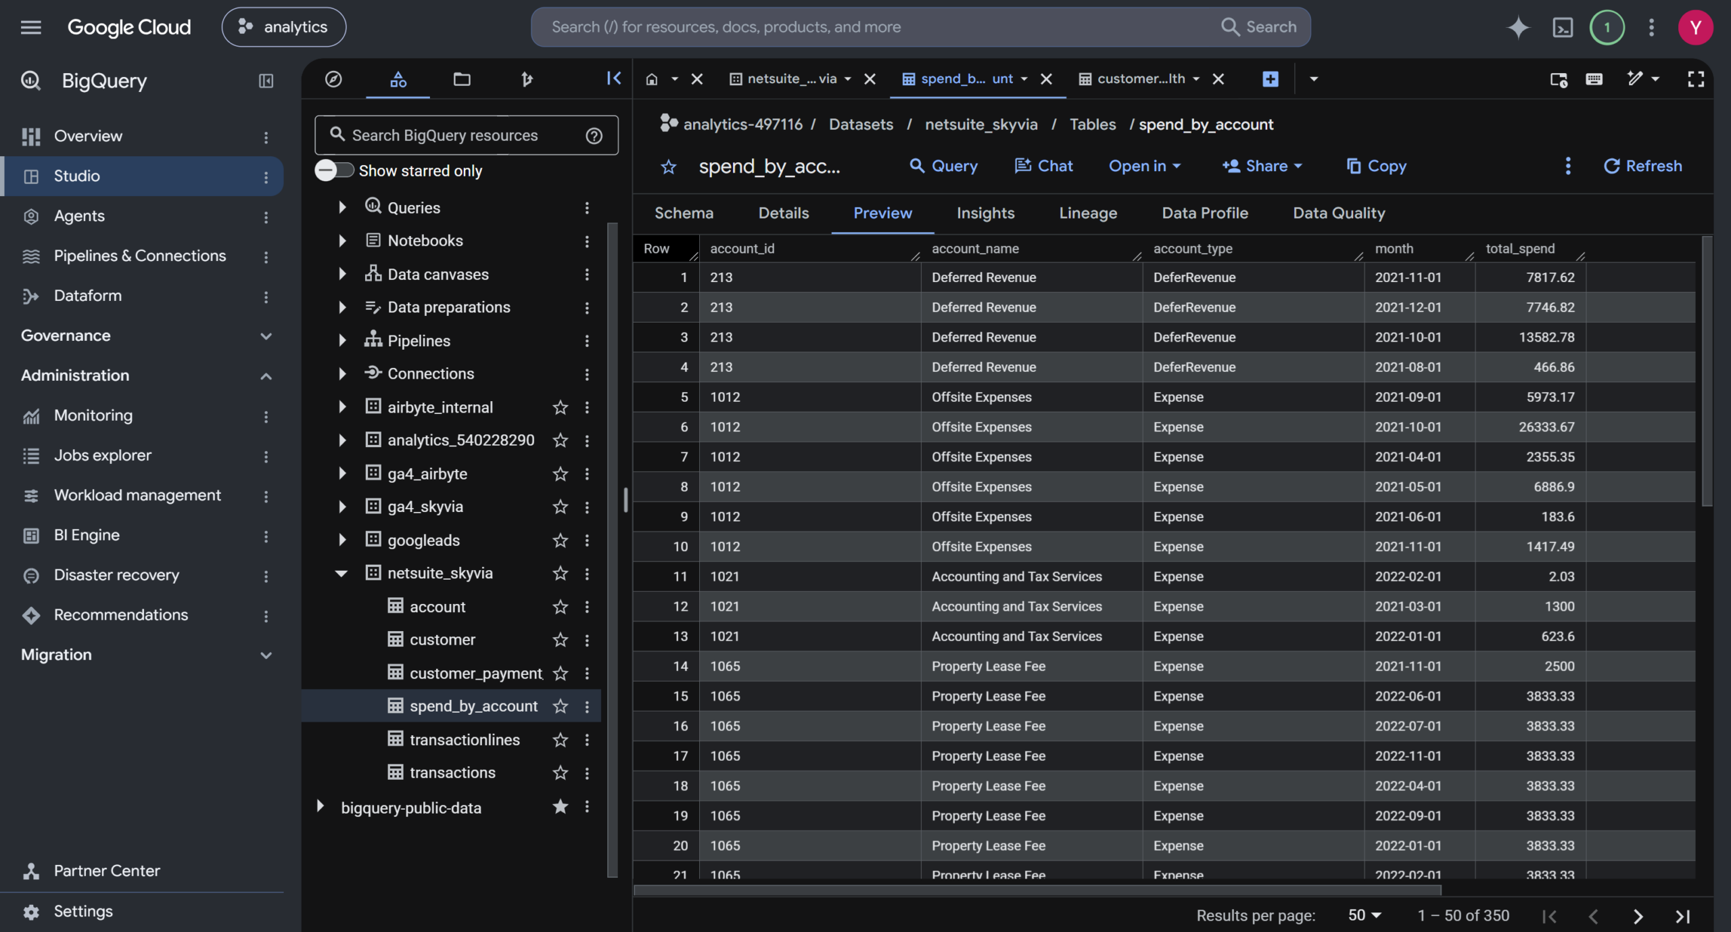Open table actions three-dot menu beside Refresh

[x=1568, y=166]
